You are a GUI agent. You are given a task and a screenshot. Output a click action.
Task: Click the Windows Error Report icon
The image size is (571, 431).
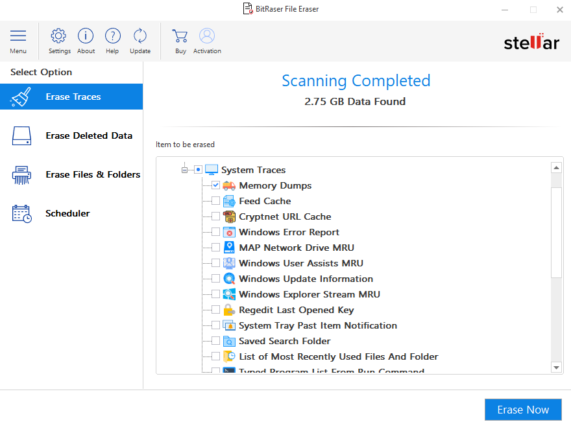229,232
